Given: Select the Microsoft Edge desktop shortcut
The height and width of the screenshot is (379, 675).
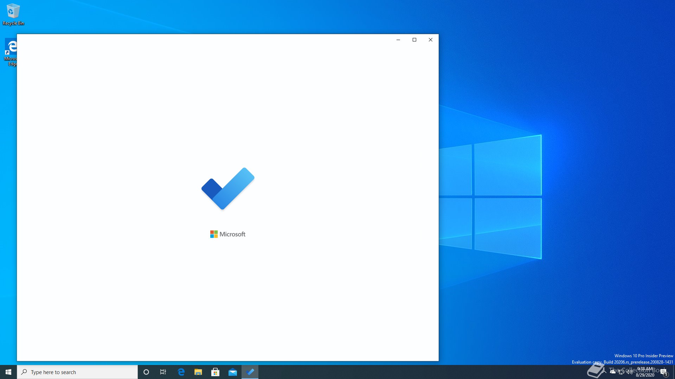Looking at the screenshot, I should click(x=11, y=52).
